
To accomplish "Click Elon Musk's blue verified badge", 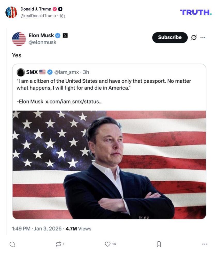I will pos(57,36).
